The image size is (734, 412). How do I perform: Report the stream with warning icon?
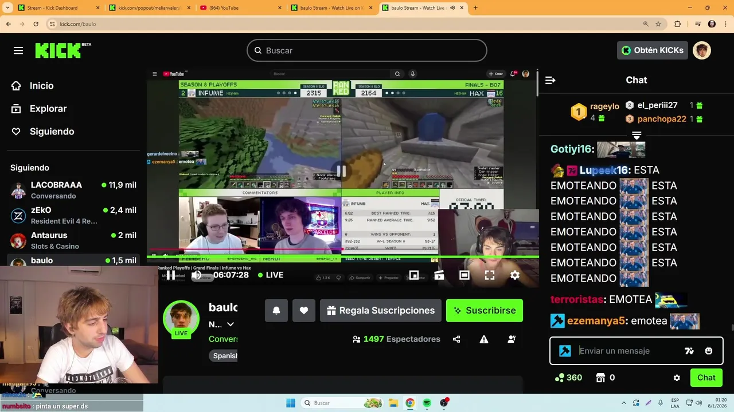click(484, 339)
